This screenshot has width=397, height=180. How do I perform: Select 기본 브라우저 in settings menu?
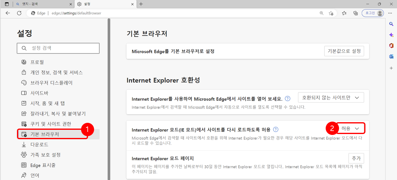tap(58, 134)
